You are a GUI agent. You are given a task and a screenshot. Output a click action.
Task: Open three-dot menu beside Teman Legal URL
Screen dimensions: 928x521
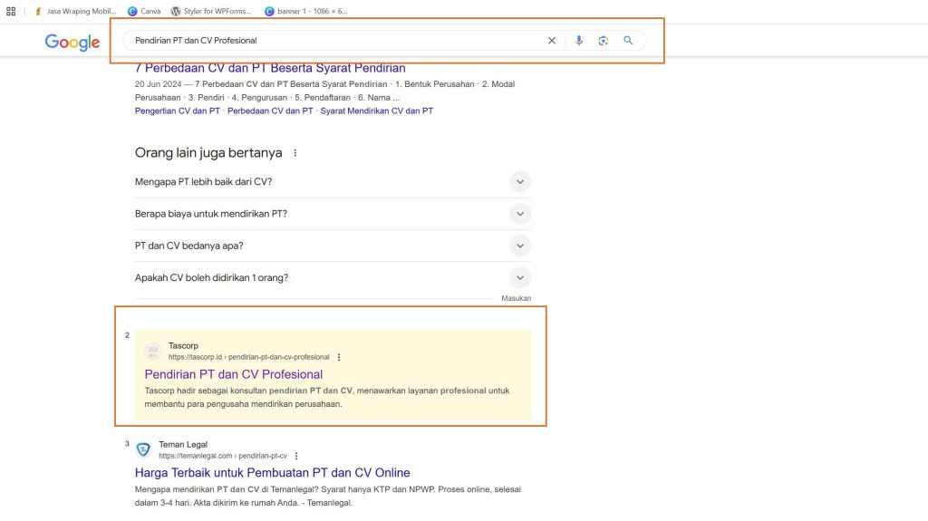[x=296, y=456]
